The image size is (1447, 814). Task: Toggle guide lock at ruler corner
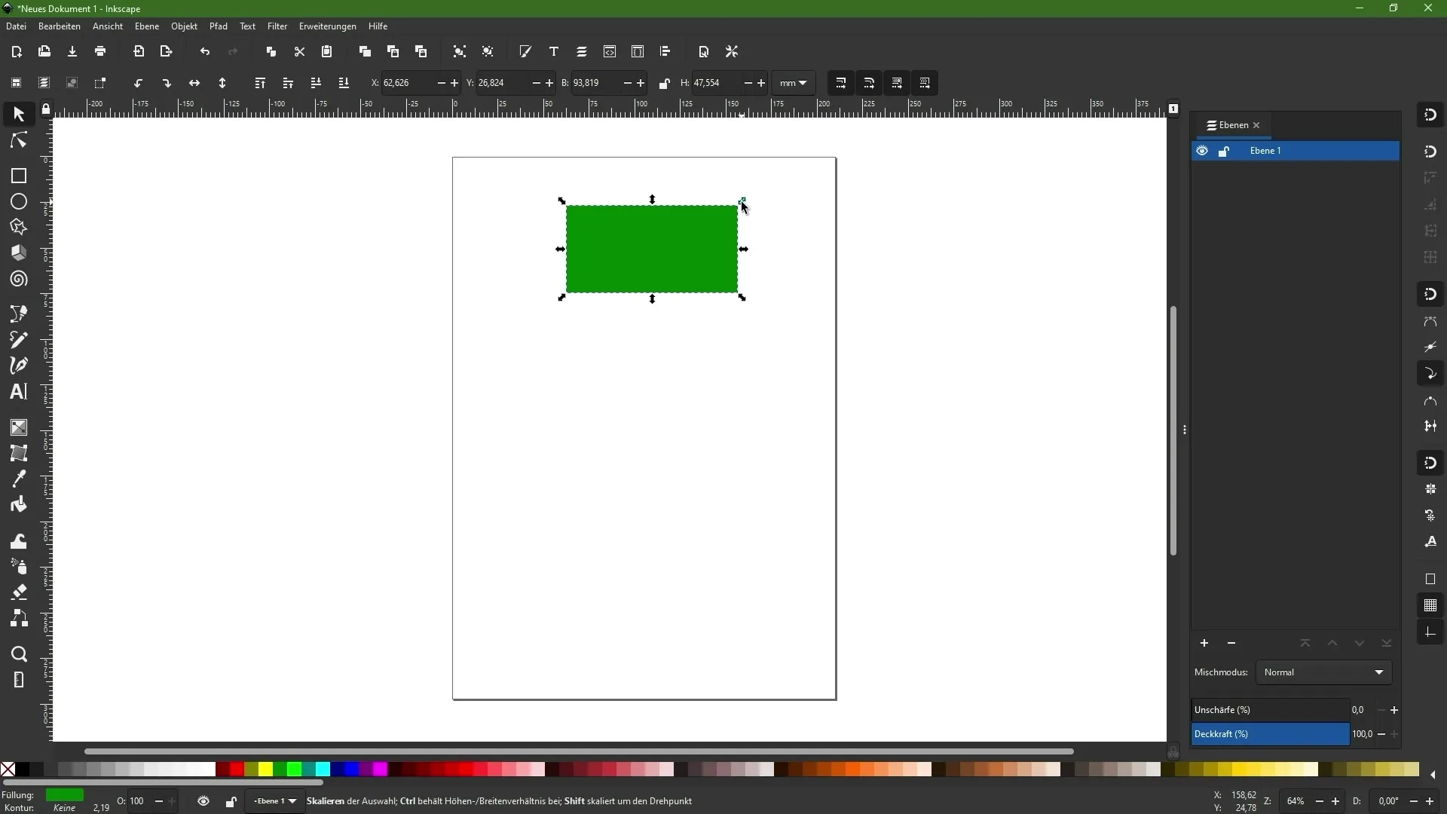[x=46, y=109]
